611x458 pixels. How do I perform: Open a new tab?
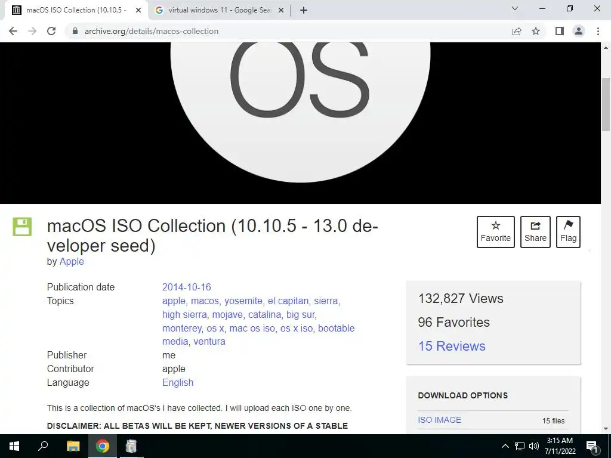click(x=304, y=10)
